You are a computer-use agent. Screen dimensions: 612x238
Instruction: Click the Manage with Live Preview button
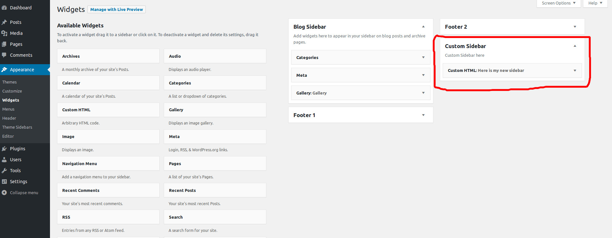[x=116, y=9]
